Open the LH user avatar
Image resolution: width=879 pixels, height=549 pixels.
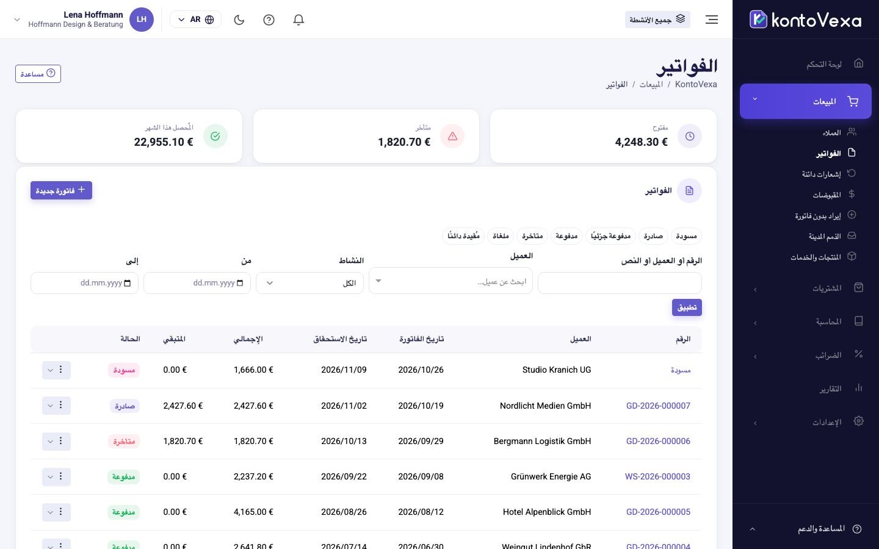pyautogui.click(x=142, y=20)
